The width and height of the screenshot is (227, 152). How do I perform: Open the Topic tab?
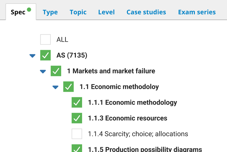tap(78, 12)
